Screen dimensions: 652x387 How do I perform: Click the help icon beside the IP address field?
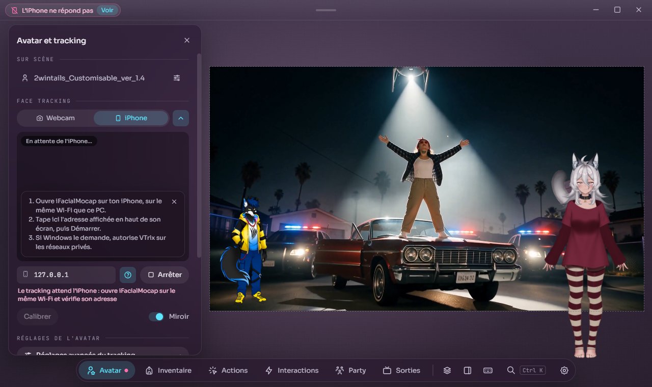[x=128, y=275]
